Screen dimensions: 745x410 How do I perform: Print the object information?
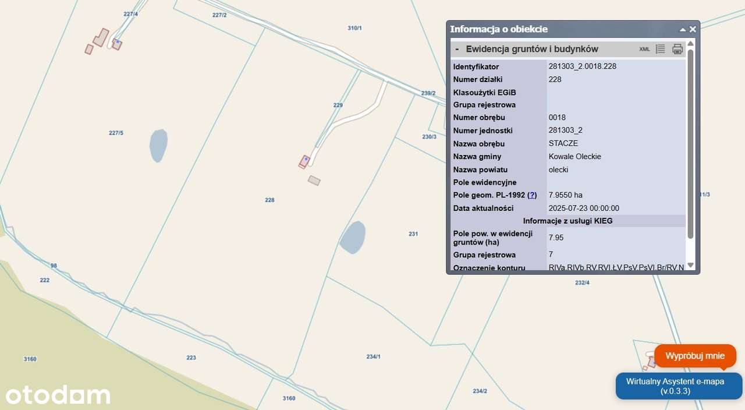677,49
